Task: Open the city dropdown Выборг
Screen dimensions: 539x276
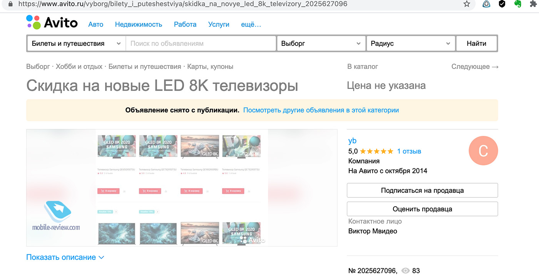Action: (321, 43)
